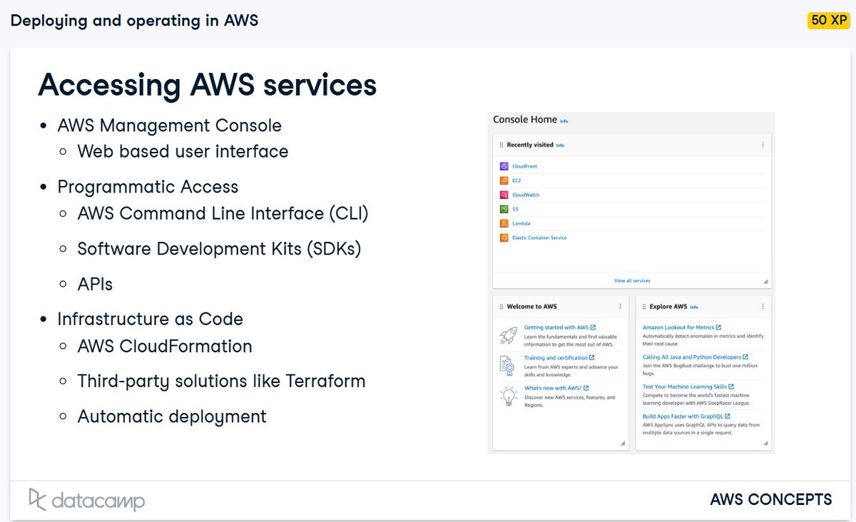Screen dimensions: 856x522
Task: Click the 'AWS CloudFormation' sub-bullet
Action: (165, 347)
